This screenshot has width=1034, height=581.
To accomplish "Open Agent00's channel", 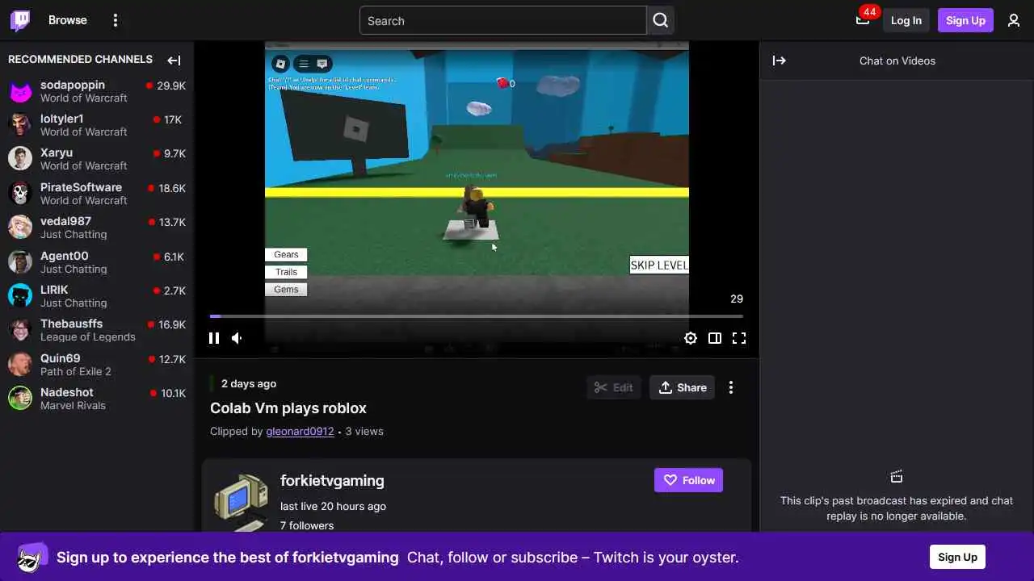I will pos(97,262).
